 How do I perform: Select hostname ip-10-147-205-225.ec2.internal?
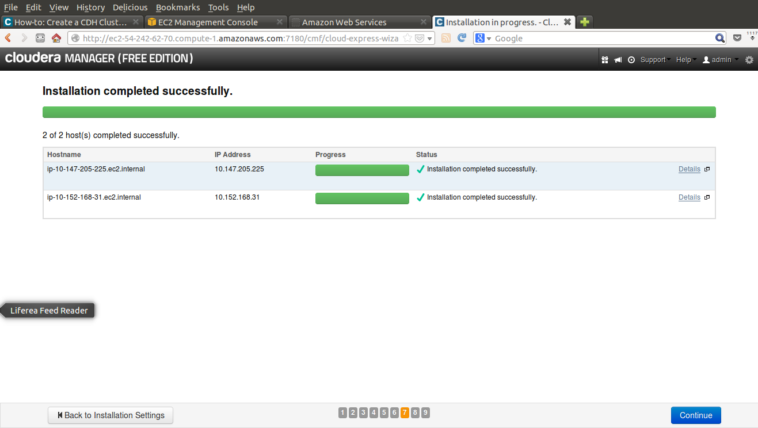[x=96, y=169]
